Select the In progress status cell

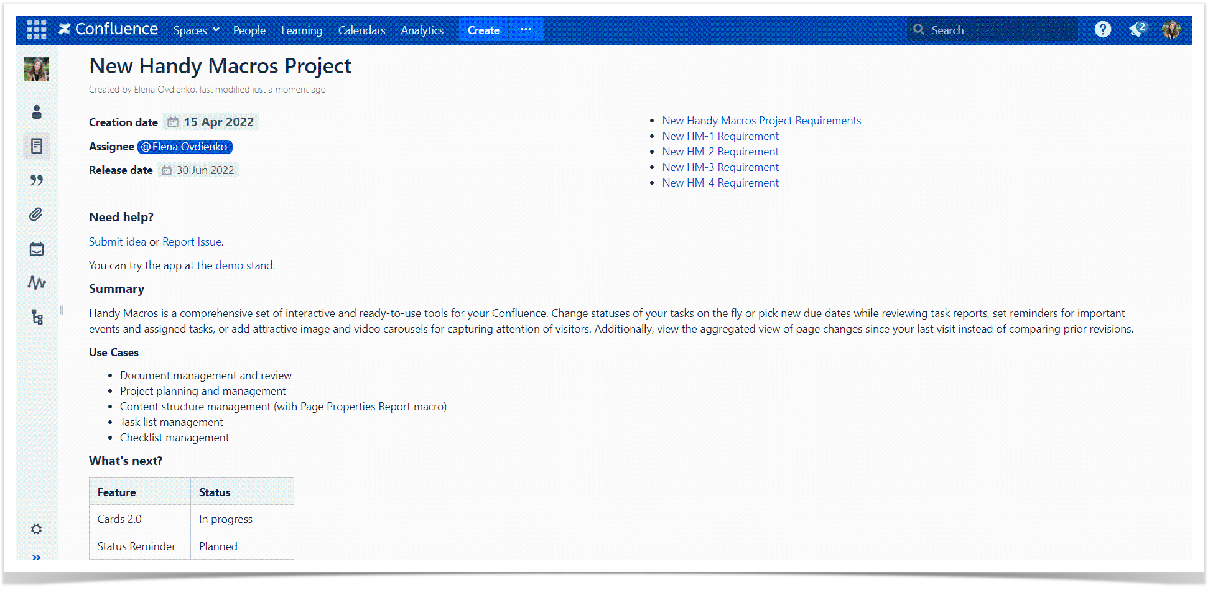click(x=242, y=519)
